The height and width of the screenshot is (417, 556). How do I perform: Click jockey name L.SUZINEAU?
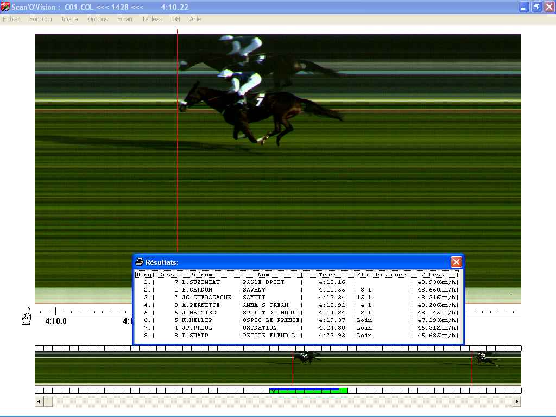tap(201, 282)
